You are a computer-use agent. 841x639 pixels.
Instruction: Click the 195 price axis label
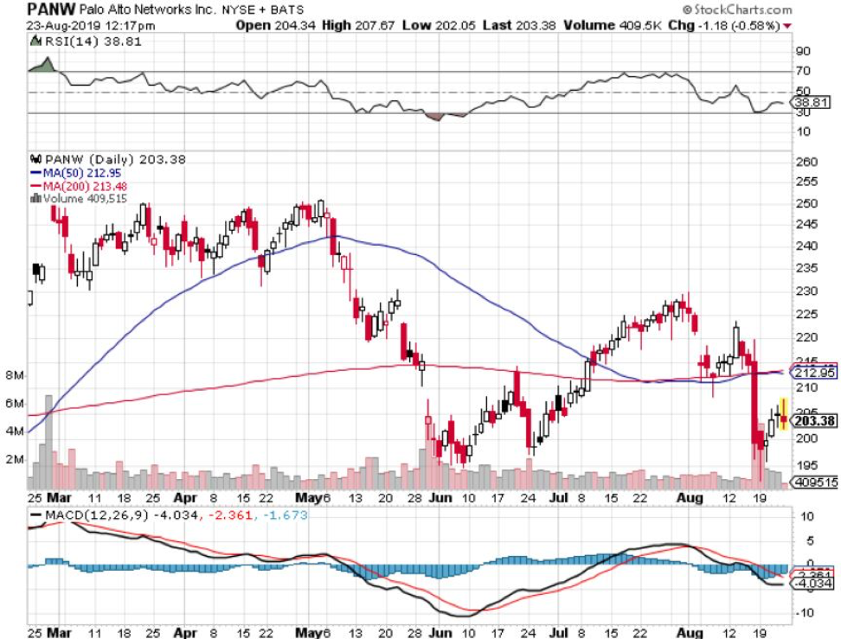806,465
